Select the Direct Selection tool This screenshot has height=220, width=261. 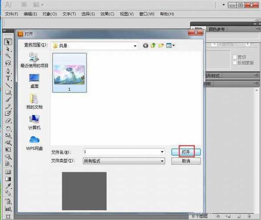tap(8, 49)
